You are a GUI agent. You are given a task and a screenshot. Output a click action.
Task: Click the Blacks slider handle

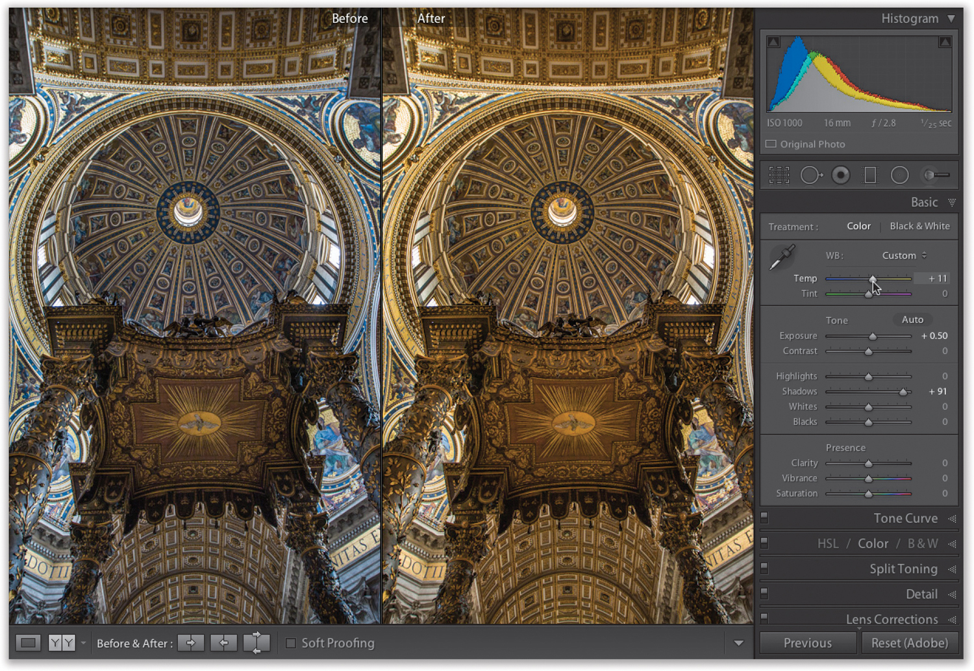coord(869,422)
